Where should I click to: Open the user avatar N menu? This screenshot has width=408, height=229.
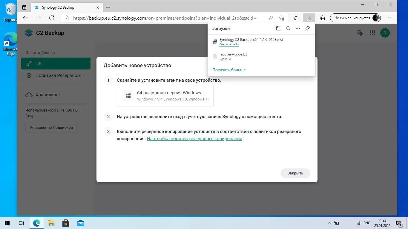point(385,33)
